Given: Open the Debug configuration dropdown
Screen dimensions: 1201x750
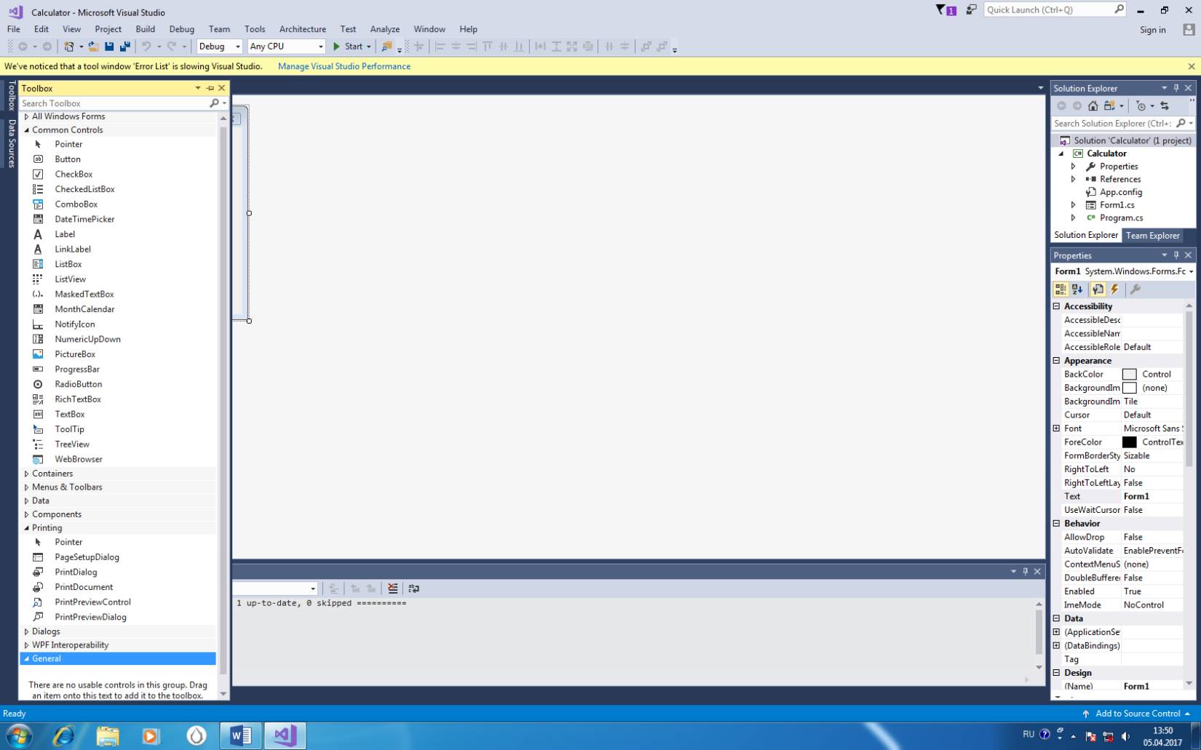Looking at the screenshot, I should click(x=219, y=47).
